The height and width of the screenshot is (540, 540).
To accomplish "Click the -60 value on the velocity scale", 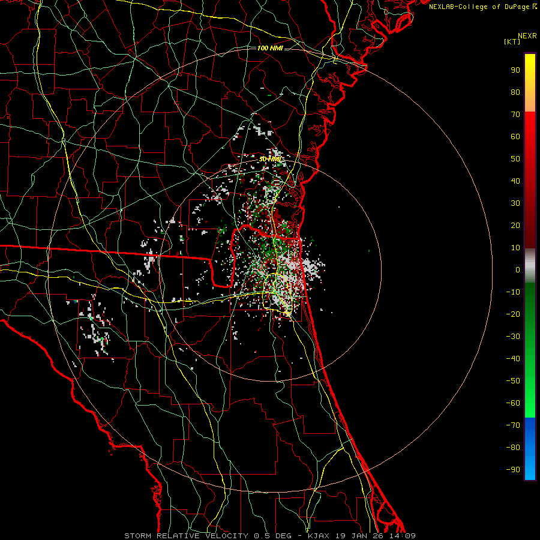I will [x=513, y=403].
